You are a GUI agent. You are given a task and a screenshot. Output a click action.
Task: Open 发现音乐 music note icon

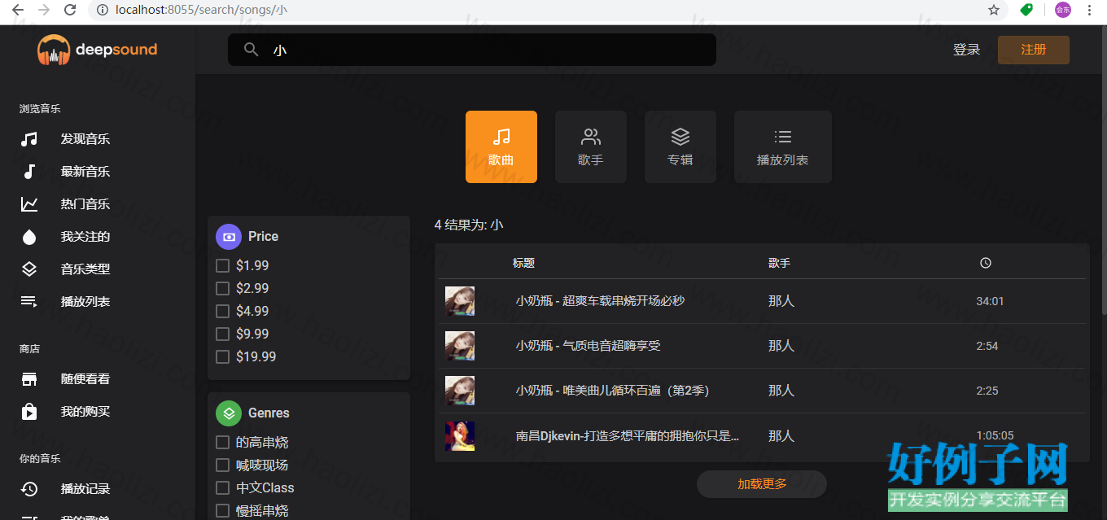(x=29, y=139)
